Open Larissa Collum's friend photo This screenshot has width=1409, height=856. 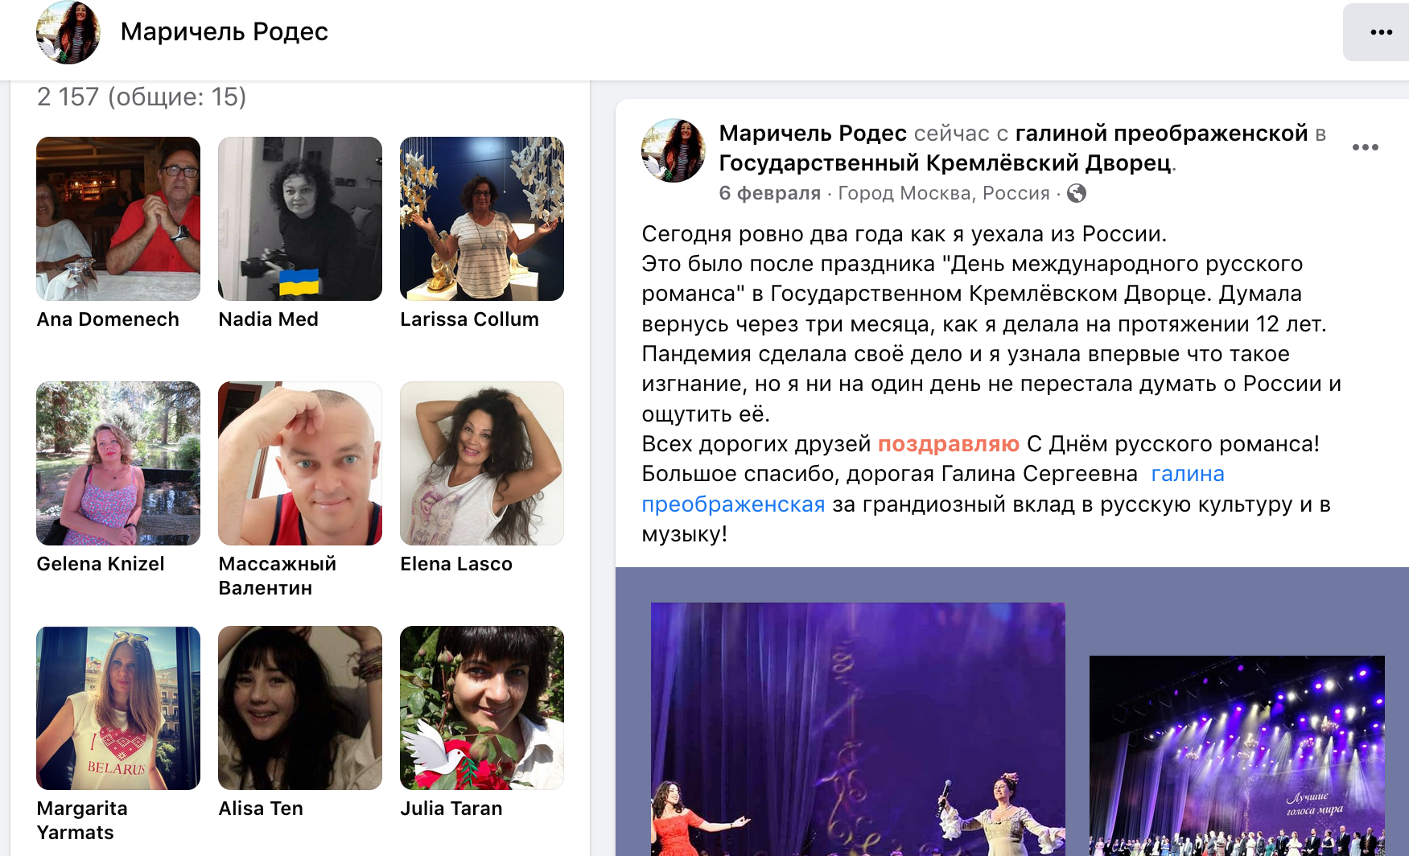click(482, 219)
